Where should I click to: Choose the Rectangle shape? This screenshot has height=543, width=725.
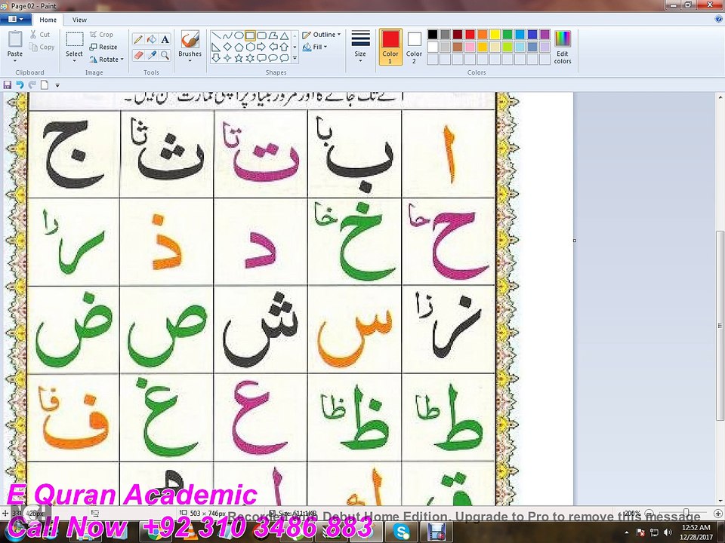click(250, 35)
